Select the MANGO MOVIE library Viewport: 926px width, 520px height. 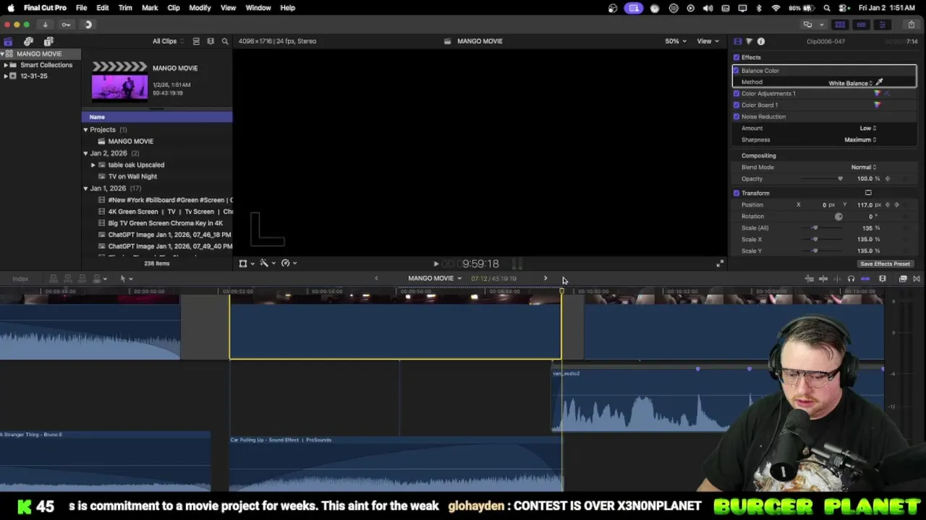click(39, 54)
